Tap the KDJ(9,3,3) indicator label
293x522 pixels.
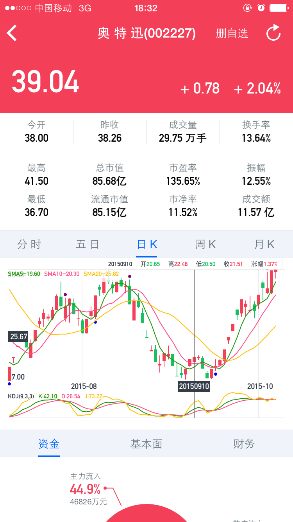(21, 396)
